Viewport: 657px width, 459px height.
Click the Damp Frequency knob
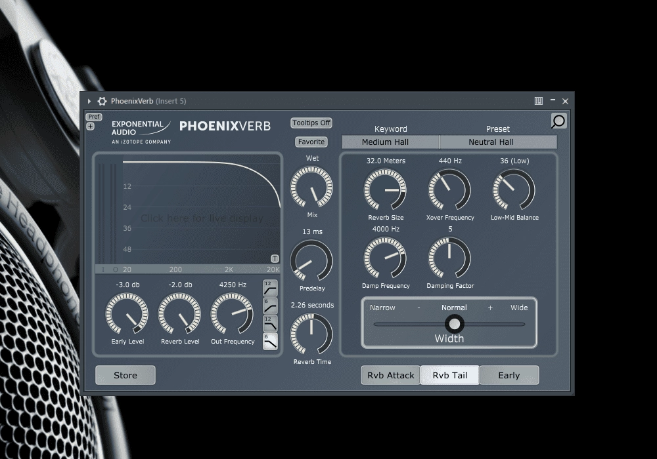[385, 258]
